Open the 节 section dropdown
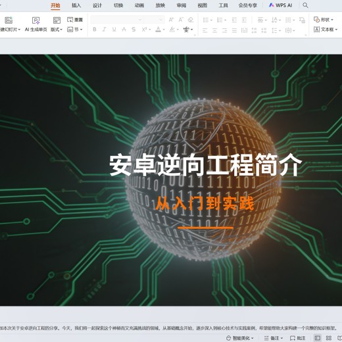The width and height of the screenshot is (342, 342). pos(75,29)
